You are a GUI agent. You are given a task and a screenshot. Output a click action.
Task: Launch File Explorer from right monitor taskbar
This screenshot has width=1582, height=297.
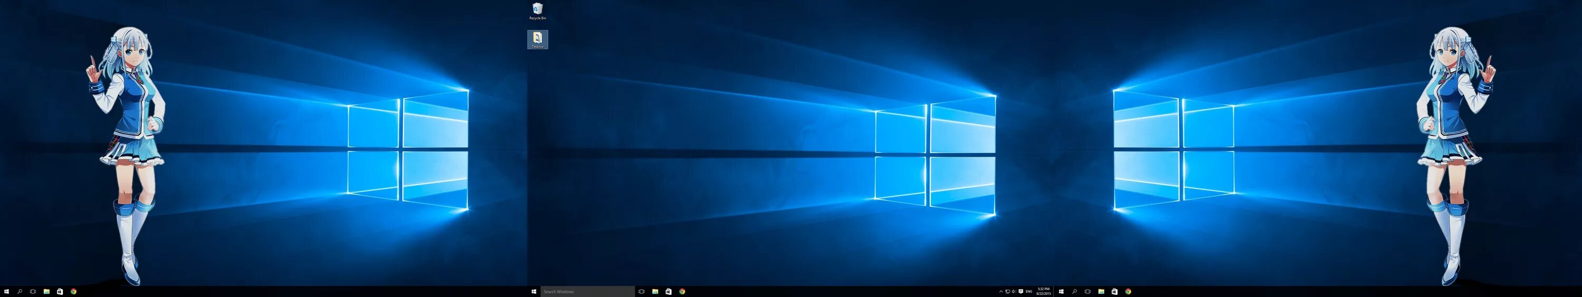(1101, 292)
